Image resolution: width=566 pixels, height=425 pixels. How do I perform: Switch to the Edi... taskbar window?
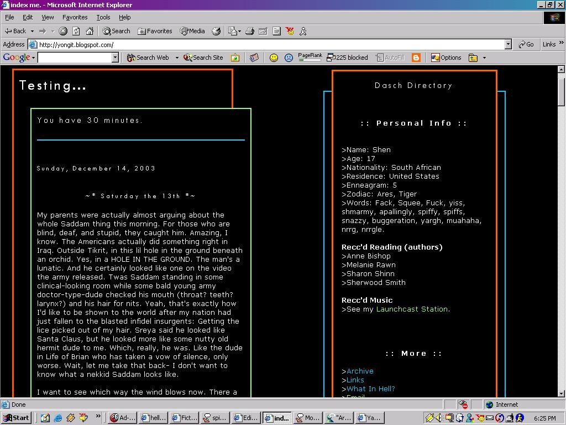pyautogui.click(x=246, y=418)
